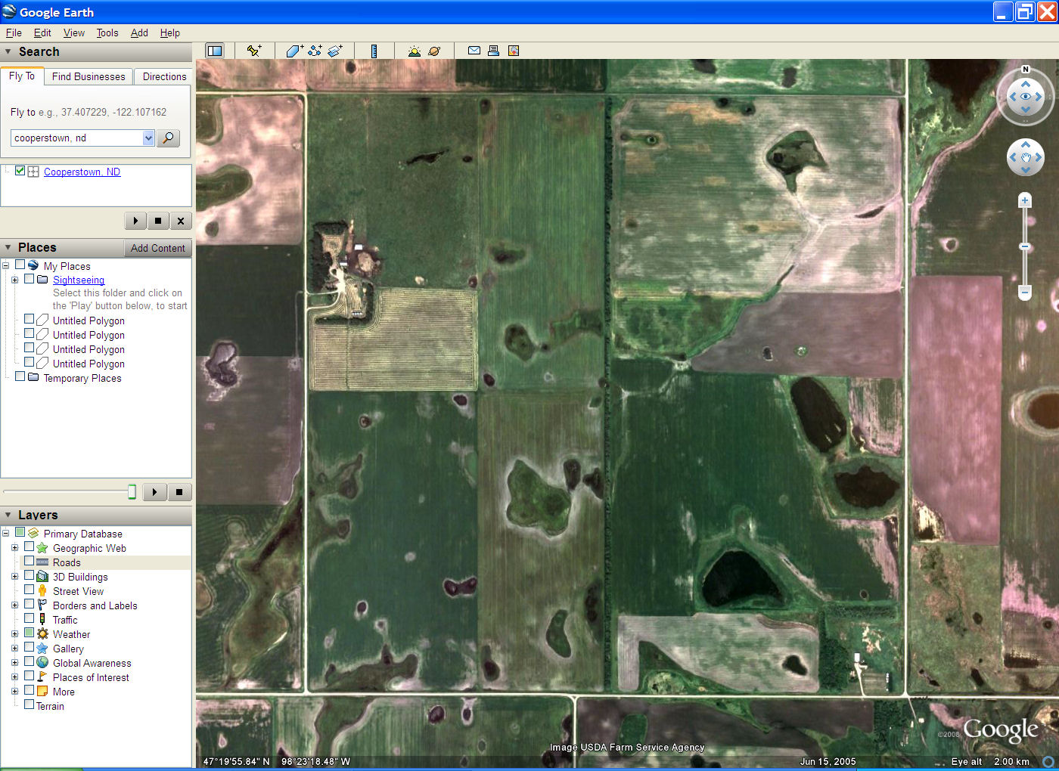Collapse the Search panel triangle
The width and height of the screenshot is (1059, 771).
point(8,52)
